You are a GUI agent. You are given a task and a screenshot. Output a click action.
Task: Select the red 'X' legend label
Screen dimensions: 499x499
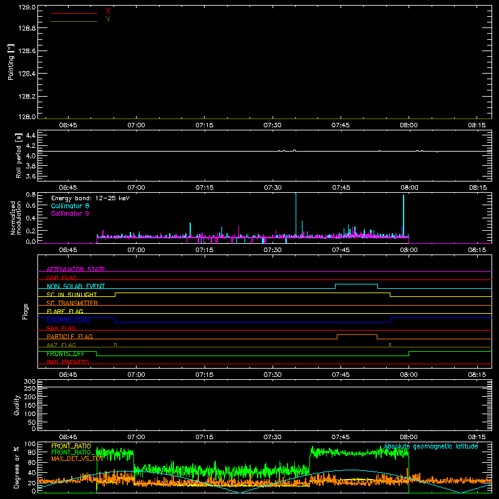pyautogui.click(x=108, y=11)
